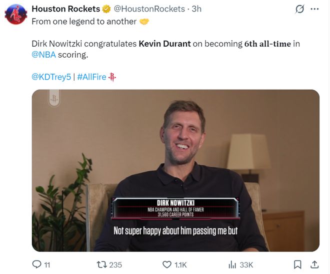Like the tweet with the heart icon
330x274 pixels.
pos(167,264)
